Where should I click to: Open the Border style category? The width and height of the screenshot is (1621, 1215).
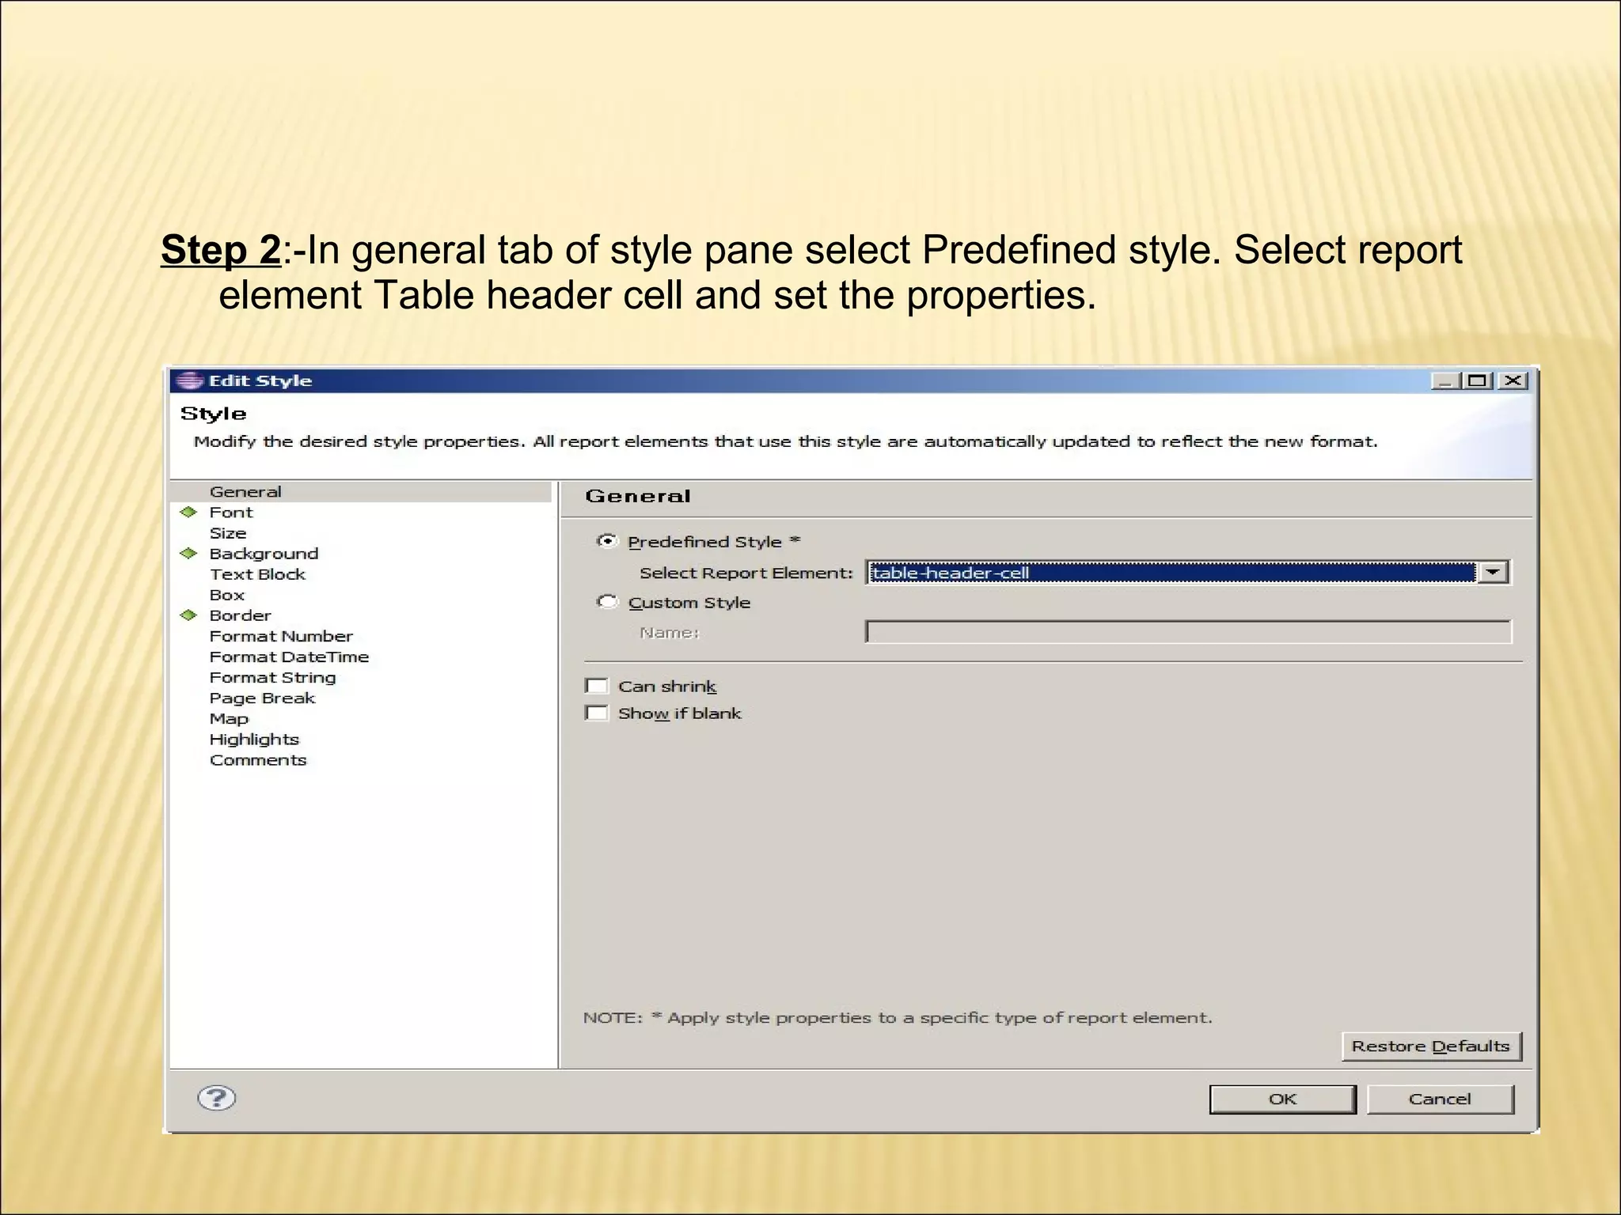pos(240,615)
